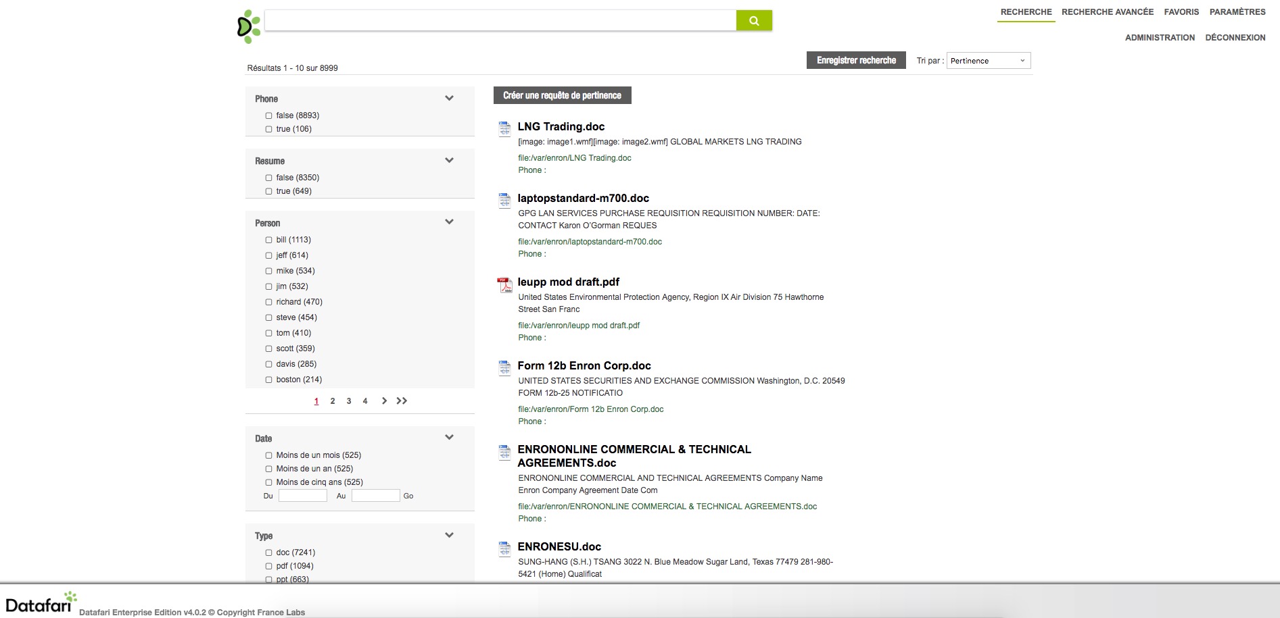
Task: Select person boston (214) checkbox
Action: click(268, 380)
